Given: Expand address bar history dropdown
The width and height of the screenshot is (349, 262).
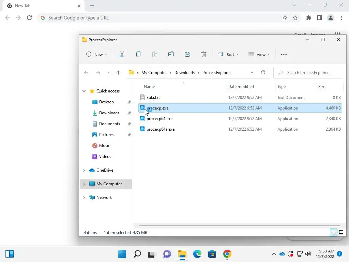Looking at the screenshot, I should (252, 72).
